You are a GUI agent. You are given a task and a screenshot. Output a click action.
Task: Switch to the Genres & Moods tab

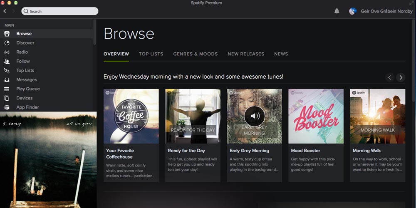(x=195, y=54)
